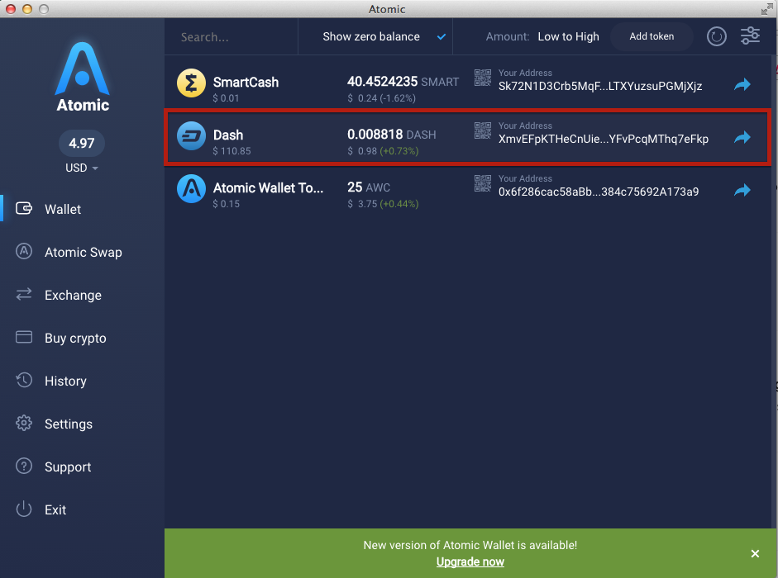Click the Dash price $ 110.85
The width and height of the screenshot is (778, 578).
[x=231, y=151]
